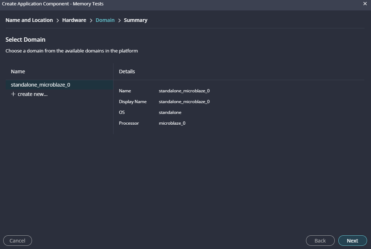Click the create new... domain link
This screenshot has height=249, width=371.
(32, 94)
